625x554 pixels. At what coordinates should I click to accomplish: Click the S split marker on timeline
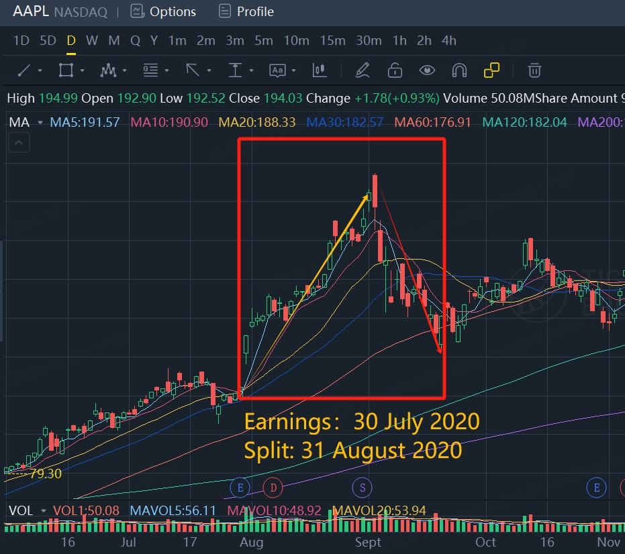363,488
